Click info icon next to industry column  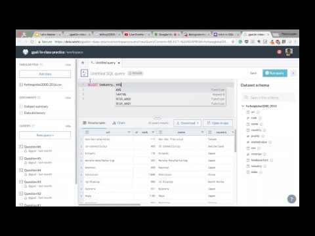(265, 167)
